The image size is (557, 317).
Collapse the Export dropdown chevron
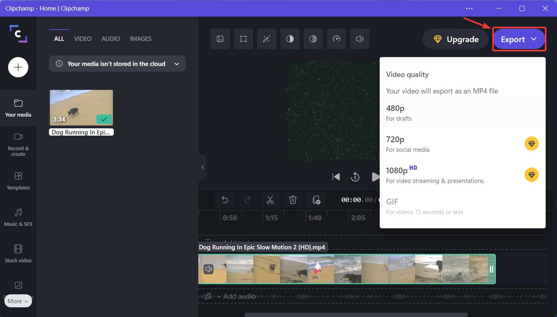point(534,39)
